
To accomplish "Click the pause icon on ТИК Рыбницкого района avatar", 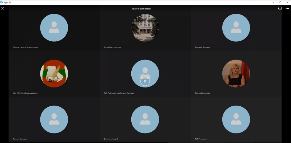I will click(145, 81).
